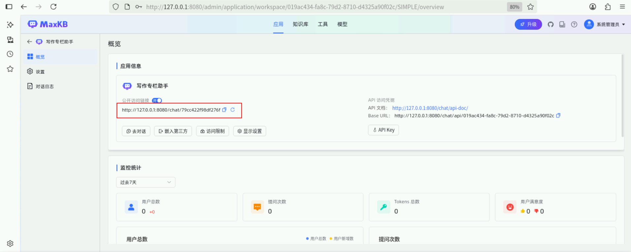Open the browser account icon
The image size is (631, 252).
pos(593,7)
